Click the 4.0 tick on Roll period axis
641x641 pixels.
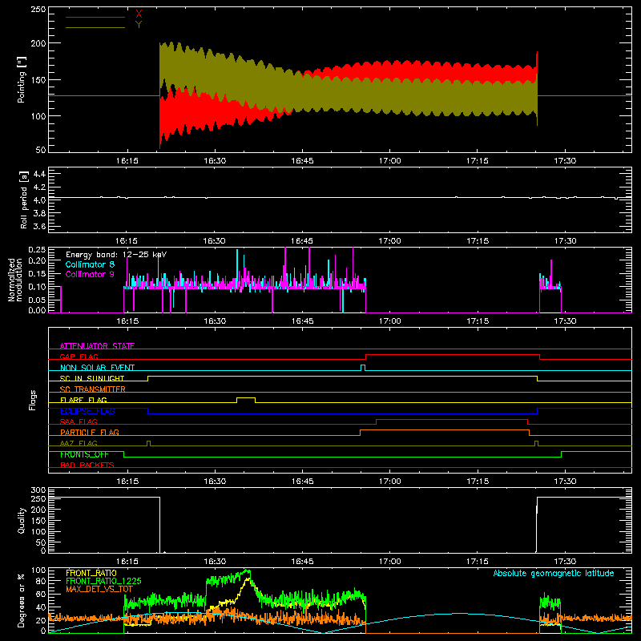tap(39, 200)
